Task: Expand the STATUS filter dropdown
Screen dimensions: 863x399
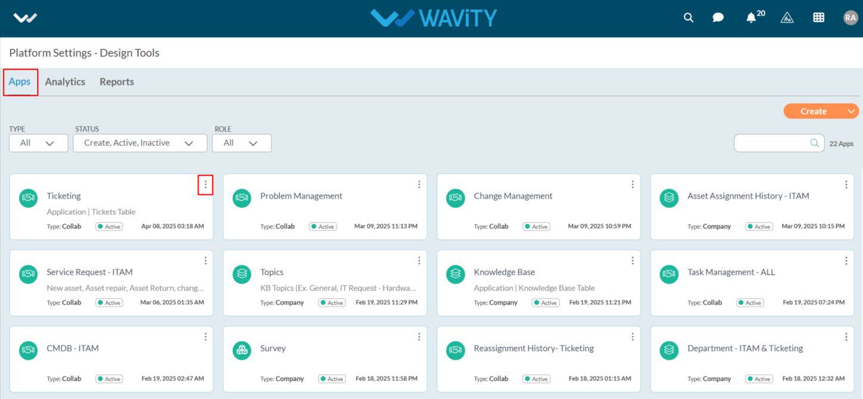Action: (x=140, y=143)
